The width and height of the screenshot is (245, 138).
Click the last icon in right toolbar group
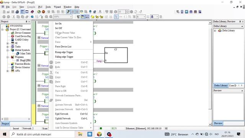[x=200, y=12]
